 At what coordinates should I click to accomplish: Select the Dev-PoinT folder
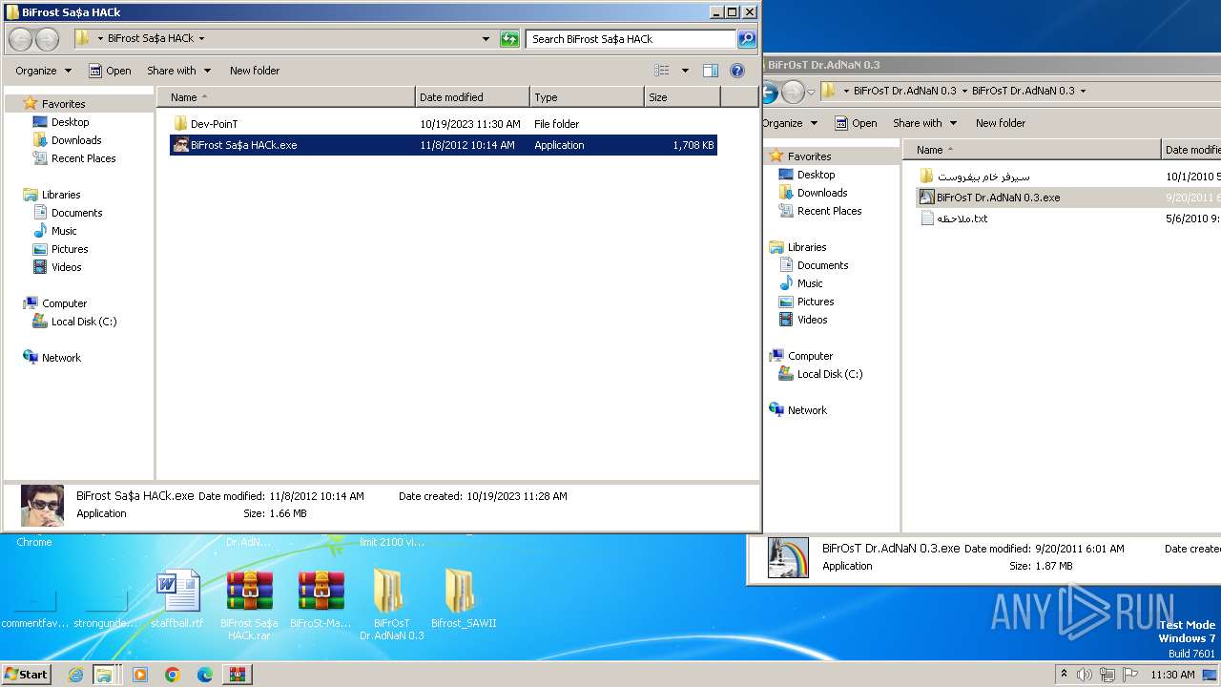[214, 124]
